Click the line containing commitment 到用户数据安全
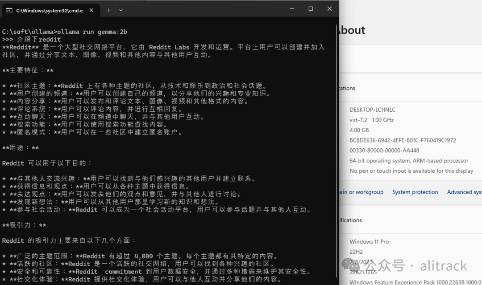Image resolution: width=482 pixels, height=285 pixels. pos(157,272)
